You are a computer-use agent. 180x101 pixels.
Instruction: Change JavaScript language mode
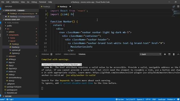point(162,99)
